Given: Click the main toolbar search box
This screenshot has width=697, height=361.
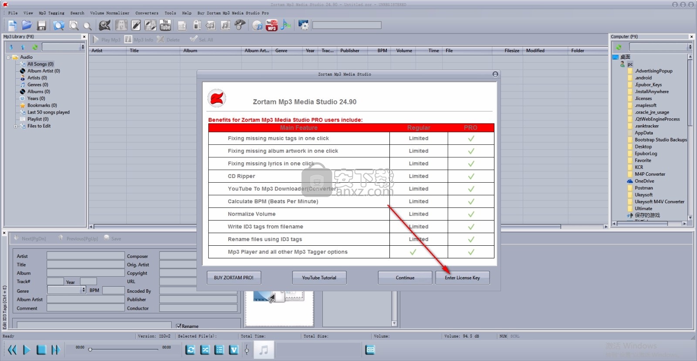Looking at the screenshot, I should [x=347, y=25].
